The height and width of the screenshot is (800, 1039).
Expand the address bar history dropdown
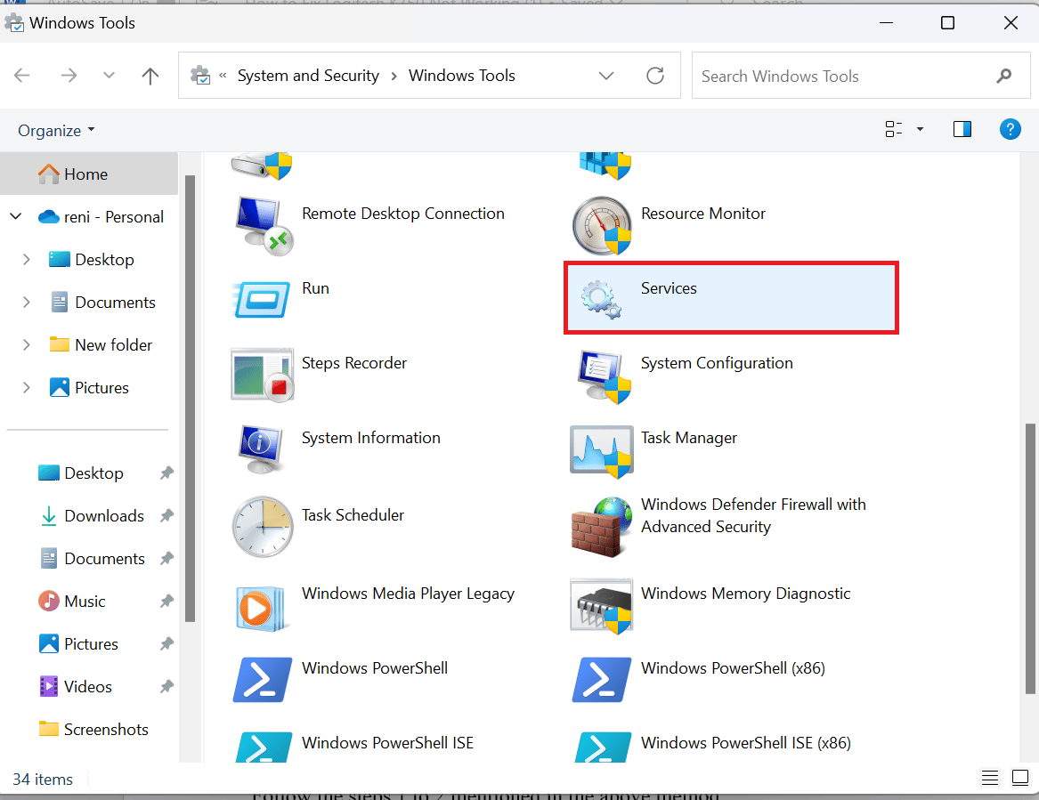pyautogui.click(x=606, y=76)
